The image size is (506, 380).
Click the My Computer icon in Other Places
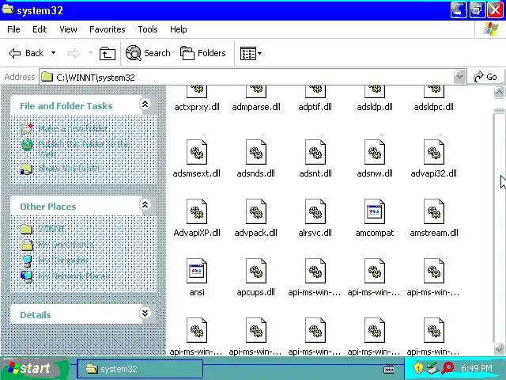point(27,260)
